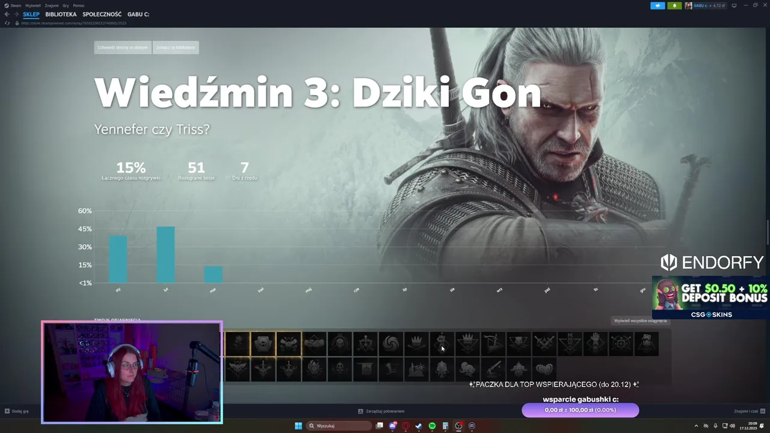Select the crosshair target achievement icon
Image resolution: width=770 pixels, height=433 pixels.
pyautogui.click(x=621, y=344)
